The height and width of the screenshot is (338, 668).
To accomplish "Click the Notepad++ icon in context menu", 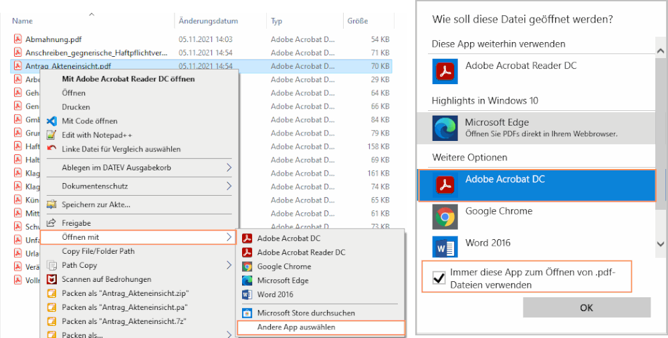I will pyautogui.click(x=51, y=135).
